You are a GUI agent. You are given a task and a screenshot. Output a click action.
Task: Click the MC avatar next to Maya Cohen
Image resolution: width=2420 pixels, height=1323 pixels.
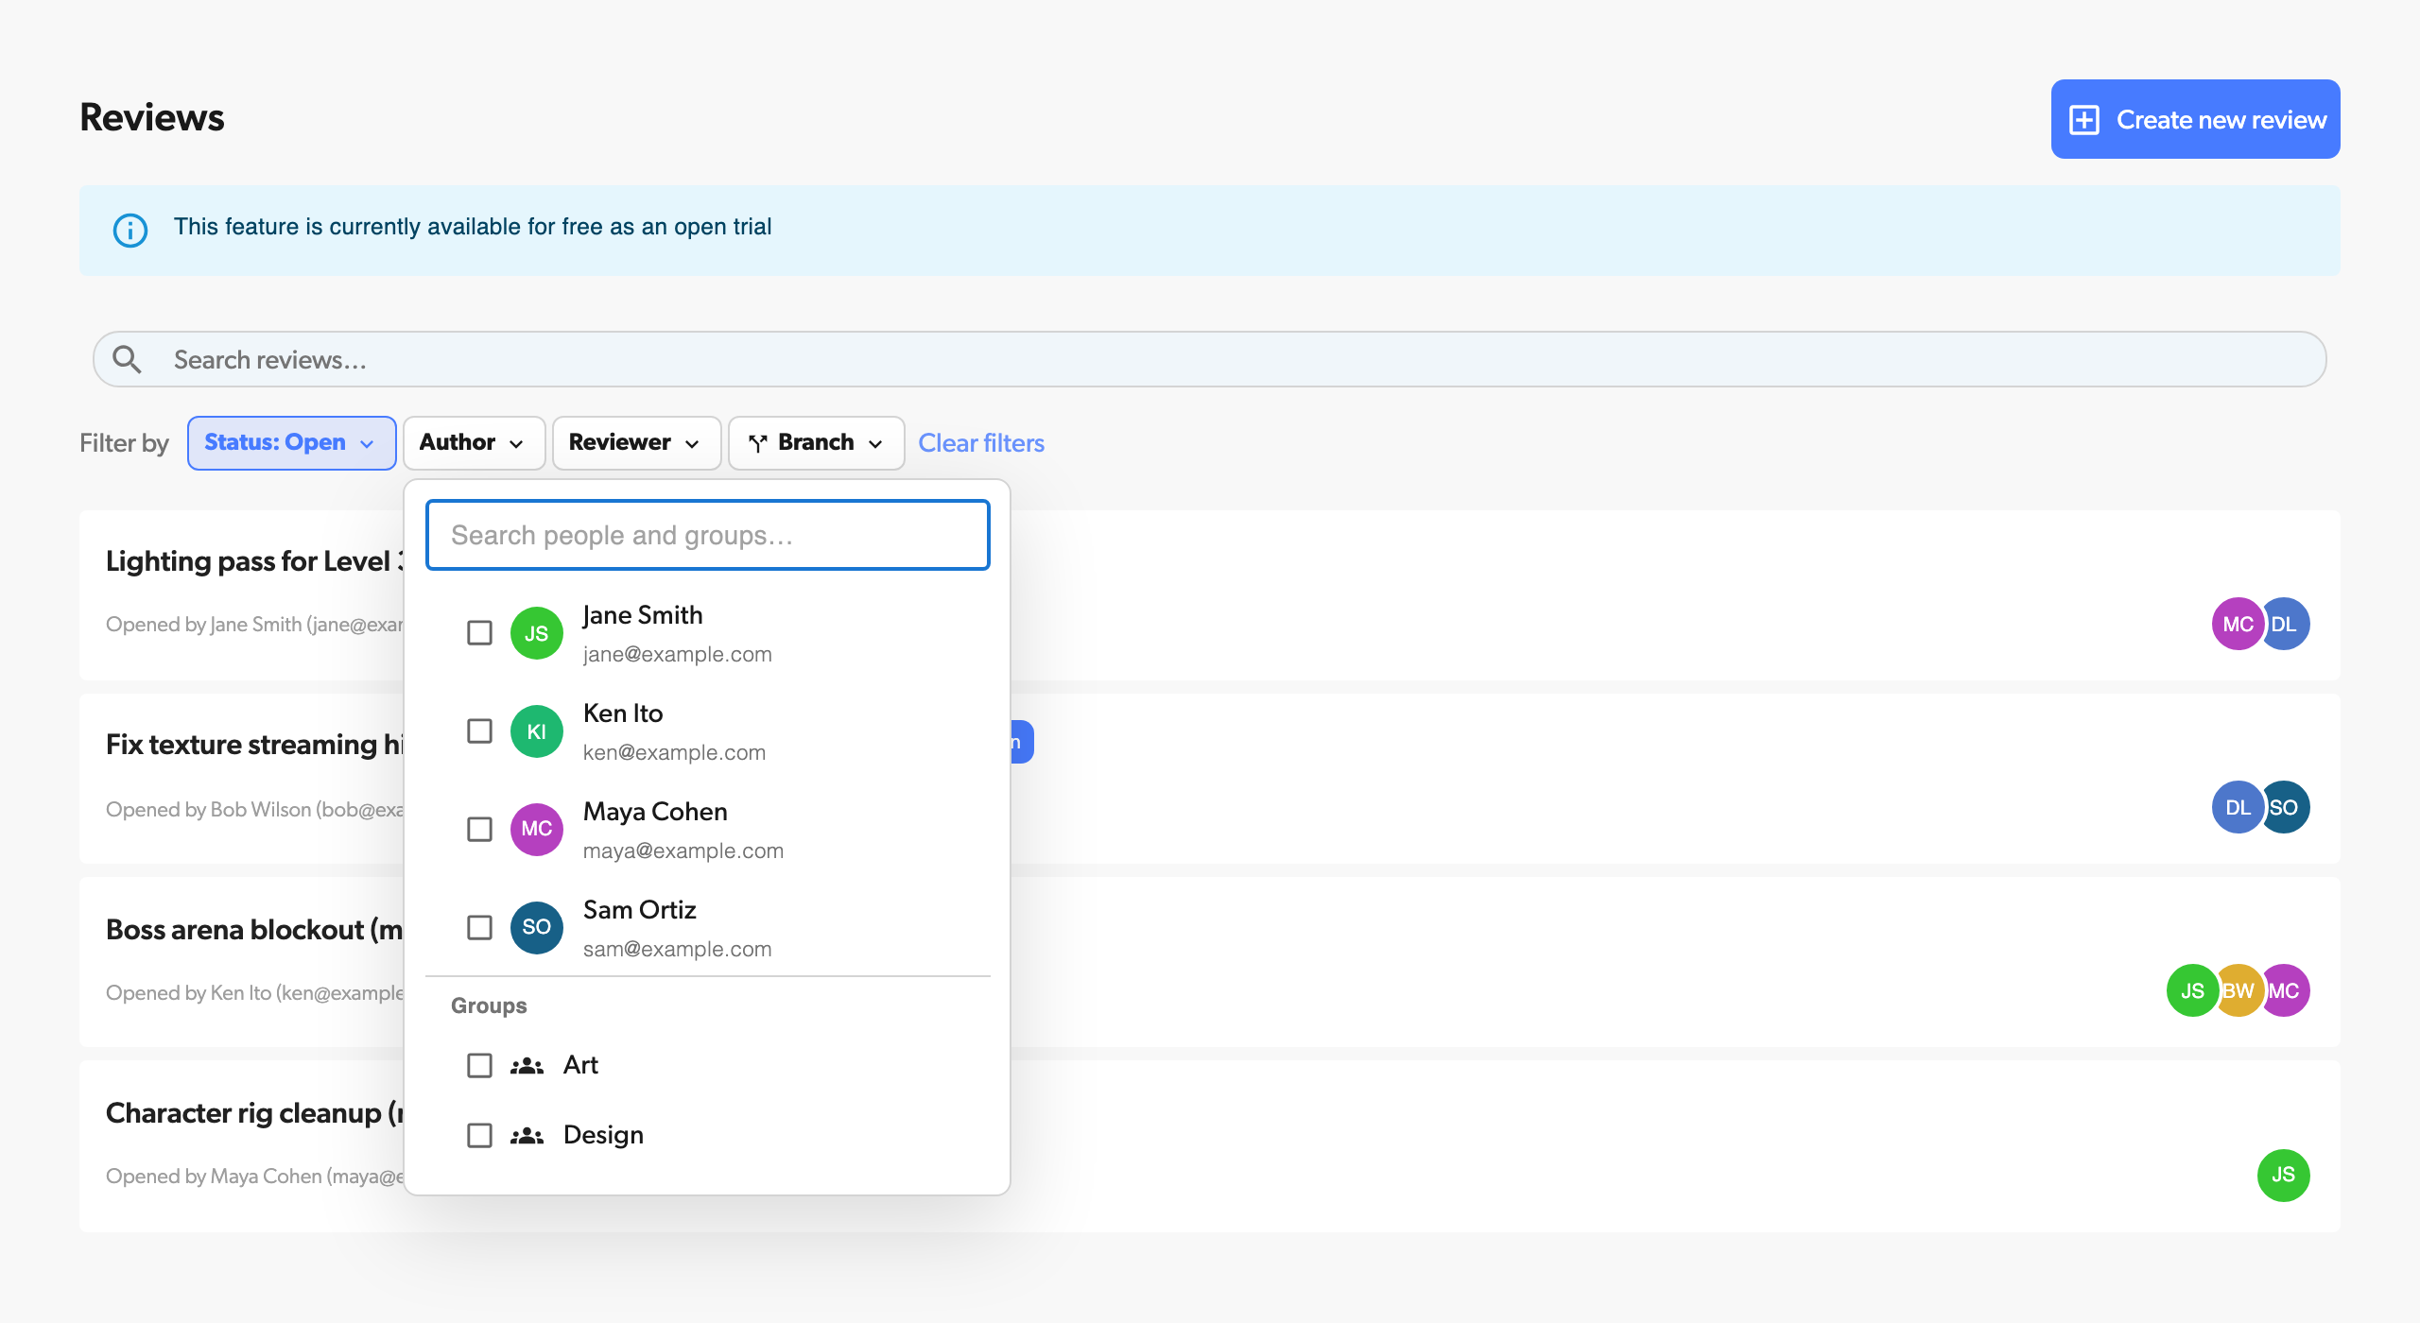click(537, 829)
